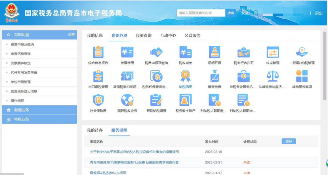This screenshot has width=328, height=175.
Task: Open 税费申报及缴纳 in the sidebar
Action: 22,44
